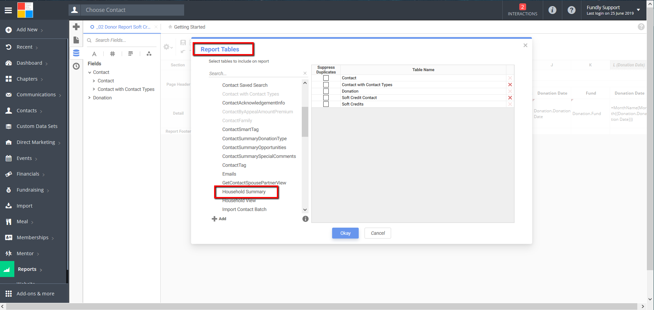
Task: Toggle Suppress Duplicates for Contact with Contact Types
Action: 326,85
